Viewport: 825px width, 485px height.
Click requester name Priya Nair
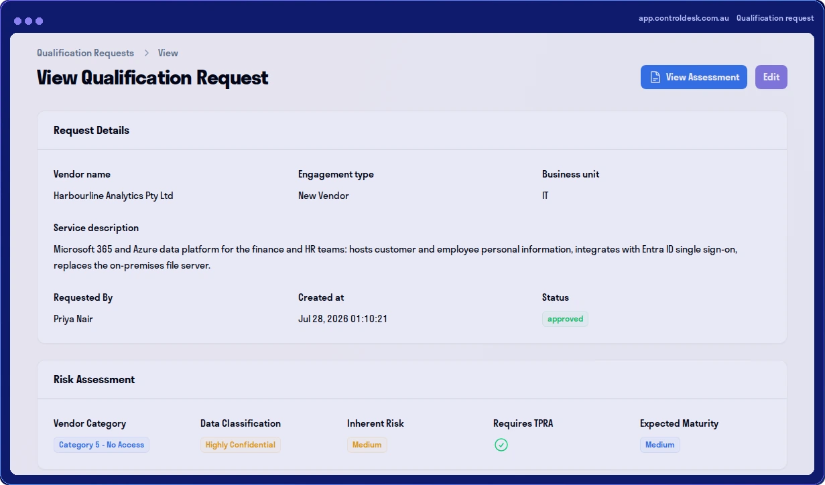[73, 319]
